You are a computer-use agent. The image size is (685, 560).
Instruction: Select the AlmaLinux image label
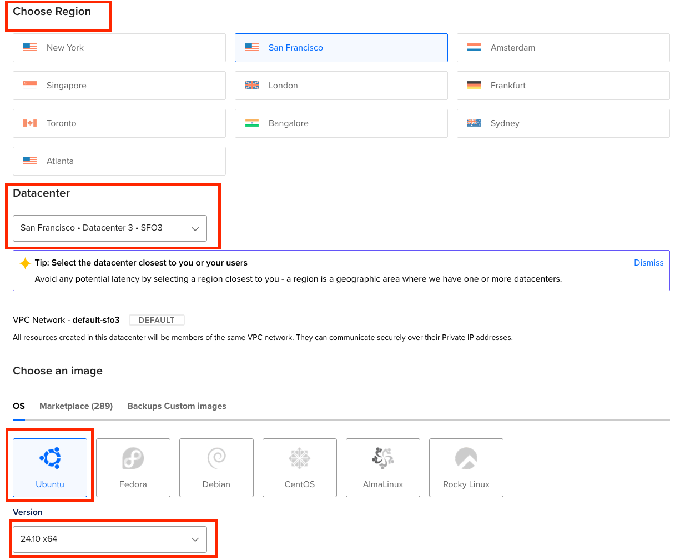point(383,484)
